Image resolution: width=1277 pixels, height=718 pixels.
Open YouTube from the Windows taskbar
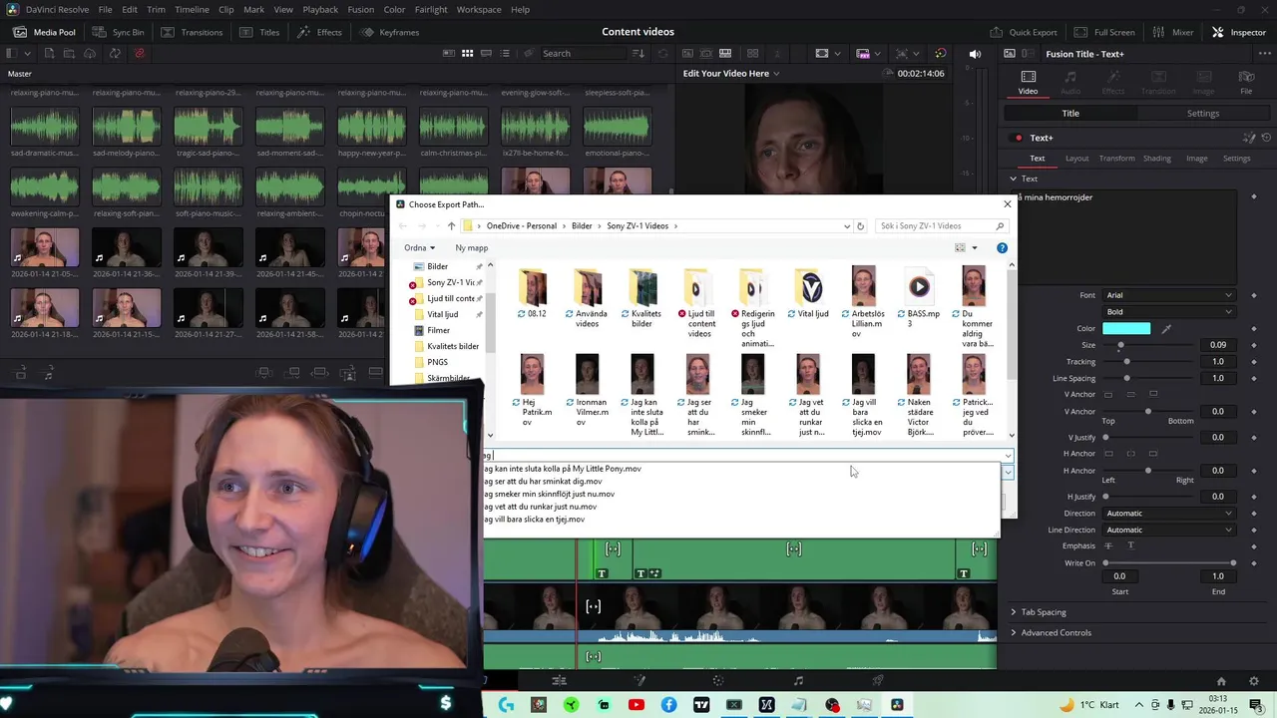click(637, 705)
